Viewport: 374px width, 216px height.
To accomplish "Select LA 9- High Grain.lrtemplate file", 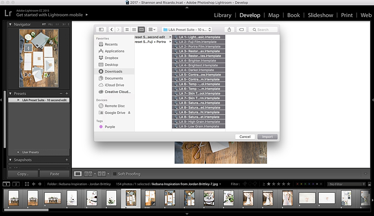I will [x=199, y=122].
